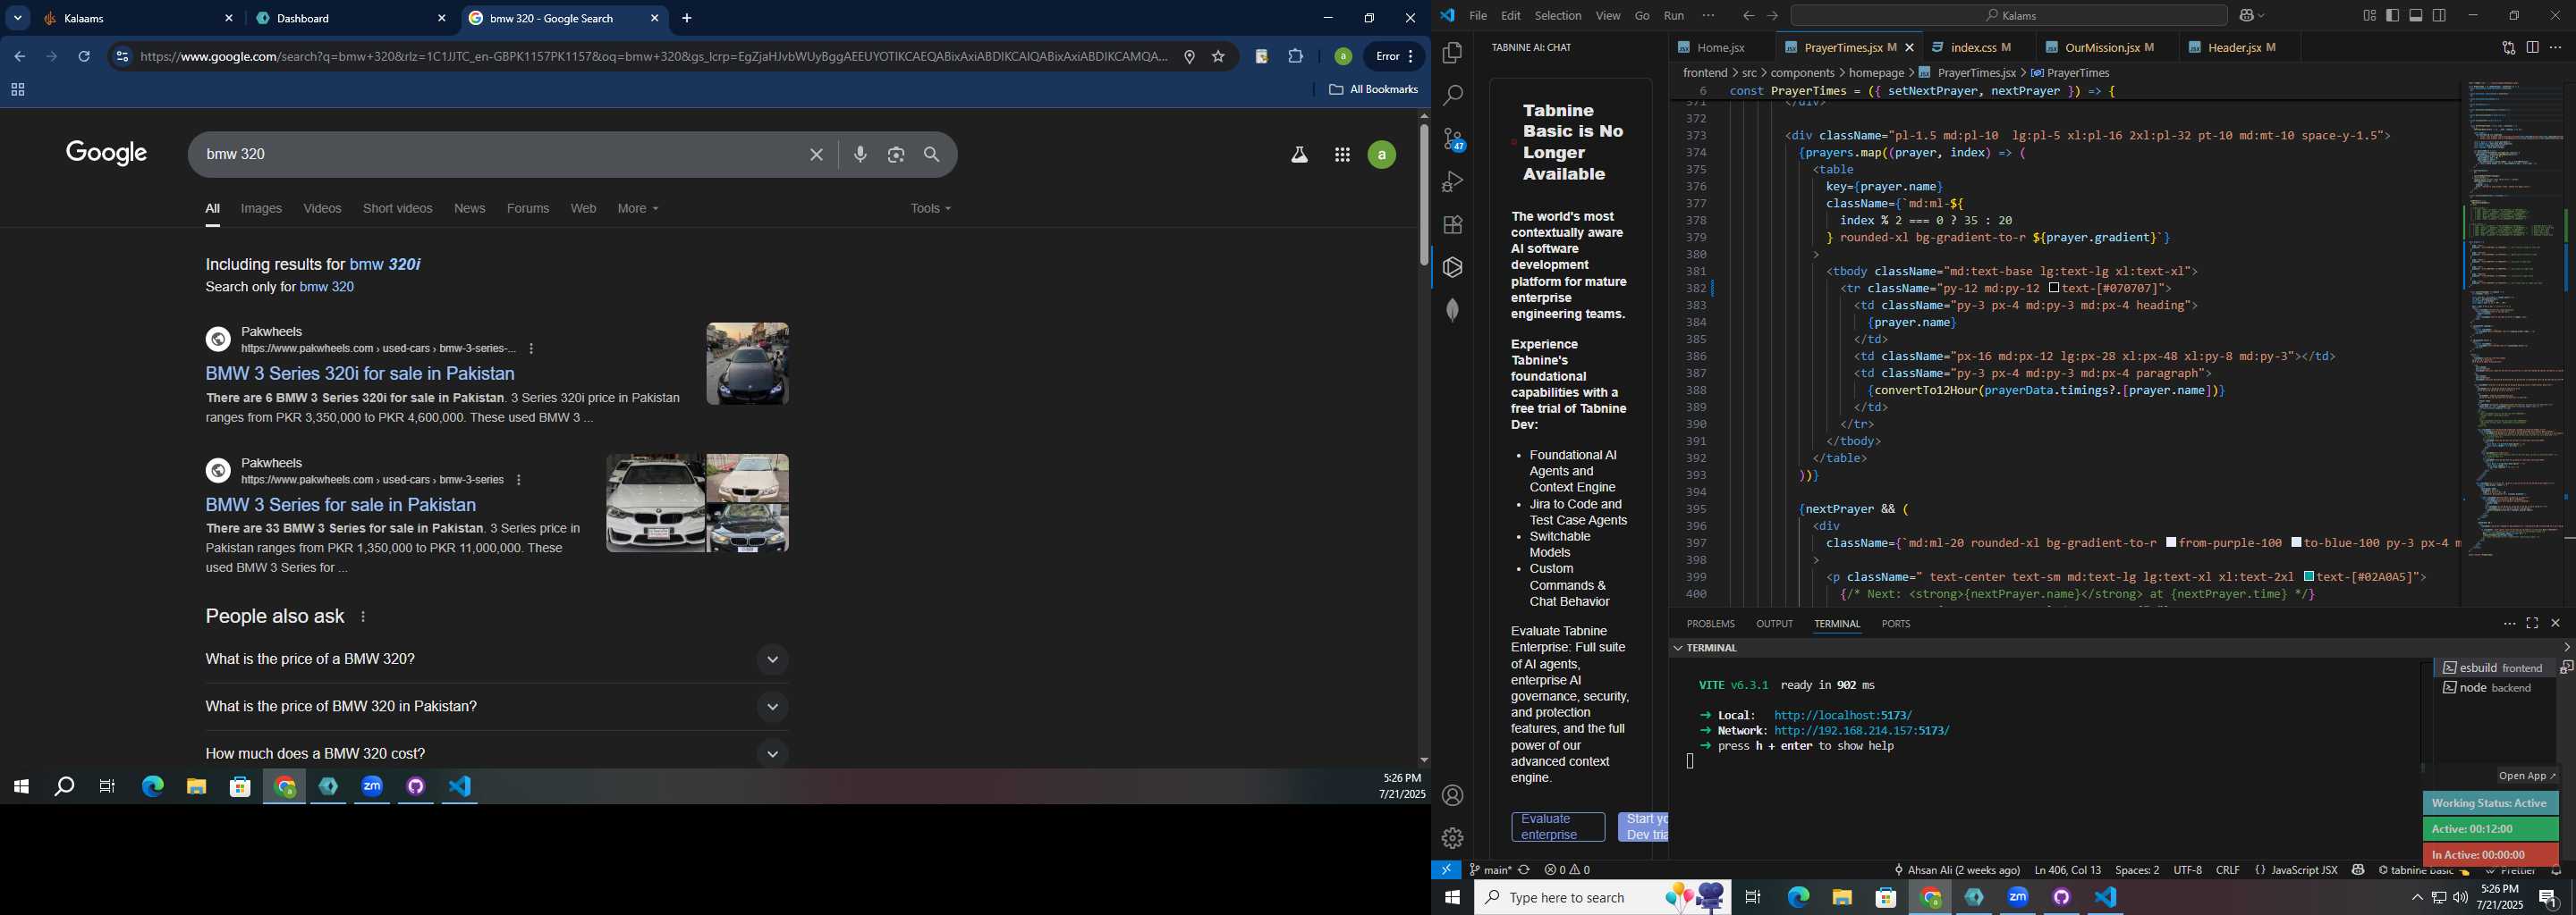Screen dimensions: 2576x915
Task: Click the Open App button
Action: click(2527, 776)
